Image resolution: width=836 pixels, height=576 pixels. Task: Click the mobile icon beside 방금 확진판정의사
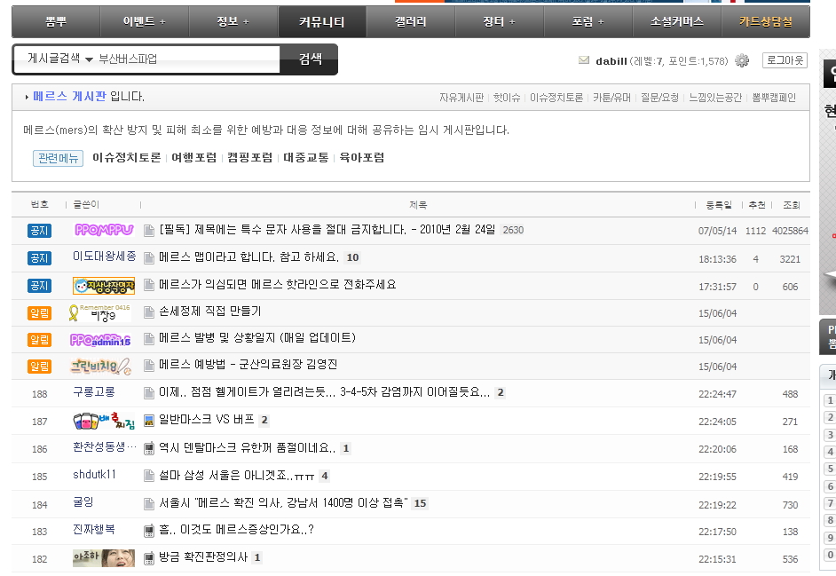149,558
